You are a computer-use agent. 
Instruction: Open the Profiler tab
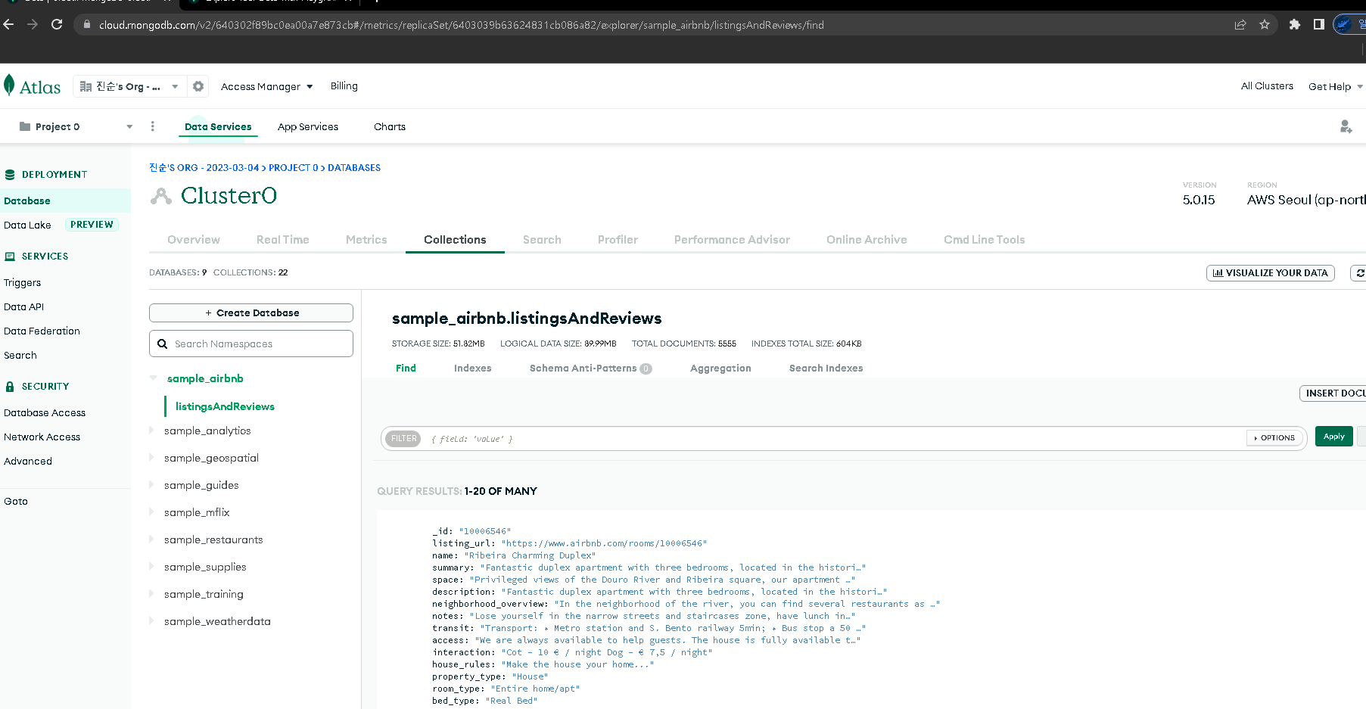coord(618,240)
